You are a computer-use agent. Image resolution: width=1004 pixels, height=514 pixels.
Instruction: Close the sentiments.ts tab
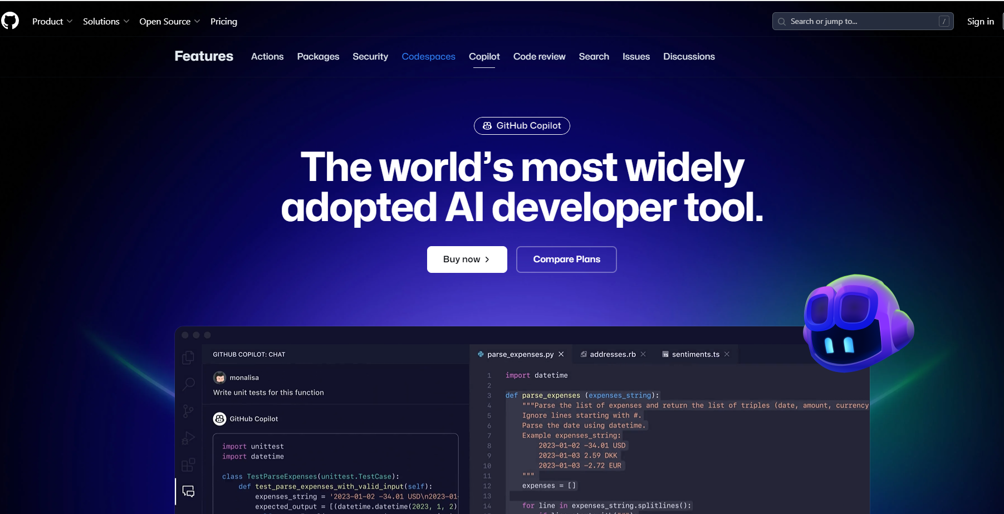tap(727, 354)
